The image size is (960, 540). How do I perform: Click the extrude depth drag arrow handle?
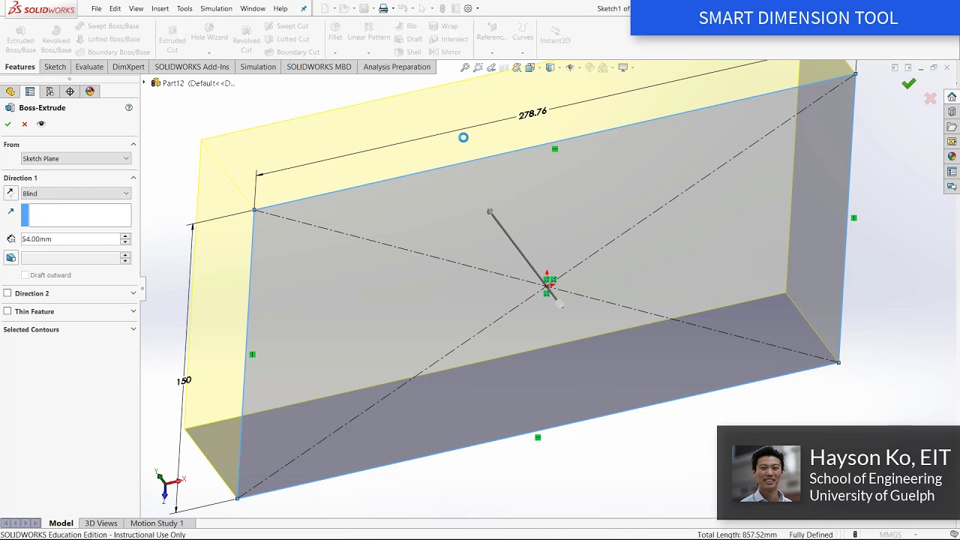(490, 212)
